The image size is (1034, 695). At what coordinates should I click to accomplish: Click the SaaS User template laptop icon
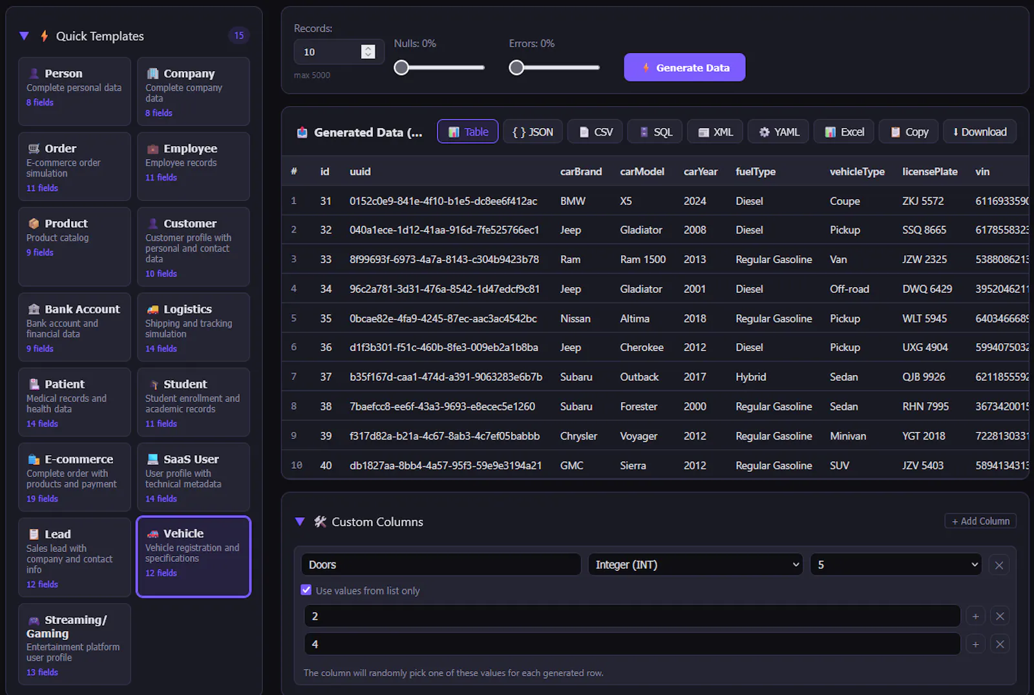click(153, 460)
